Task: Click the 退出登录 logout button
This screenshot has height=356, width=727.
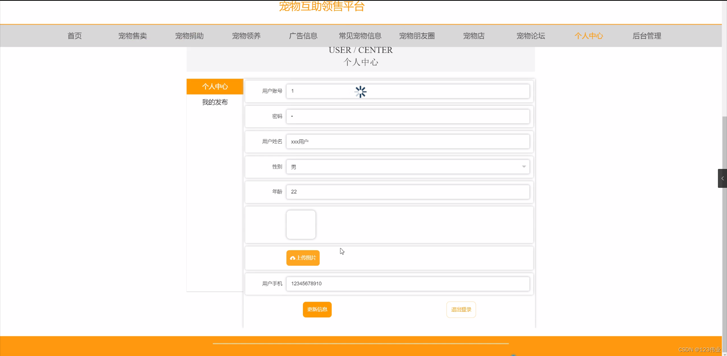Action: (461, 309)
